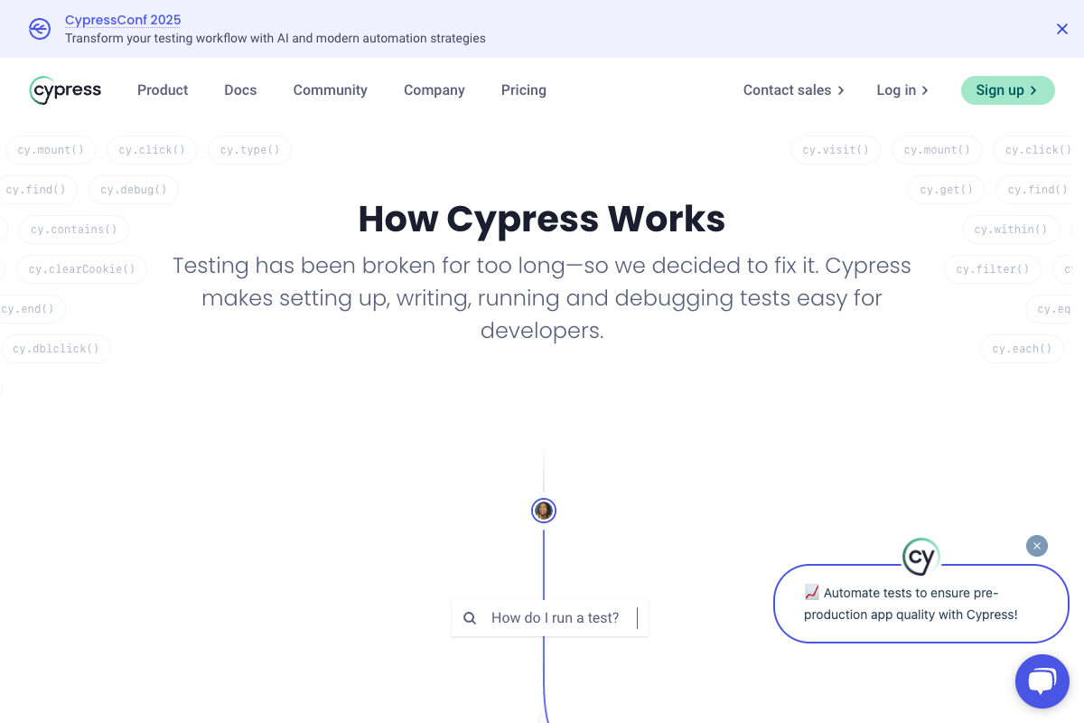The image size is (1084, 723).
Task: Dismiss the CypressConf 2025 announcement banner
Action: (x=1062, y=29)
